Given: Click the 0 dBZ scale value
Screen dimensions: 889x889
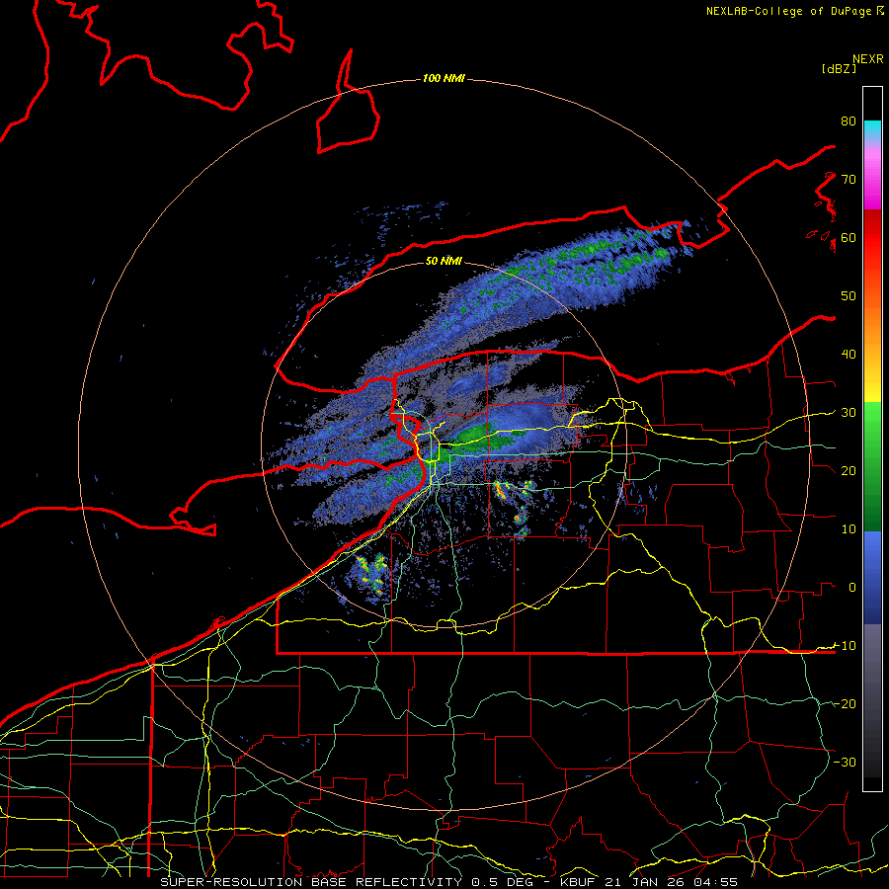Looking at the screenshot, I should pyautogui.click(x=852, y=588).
